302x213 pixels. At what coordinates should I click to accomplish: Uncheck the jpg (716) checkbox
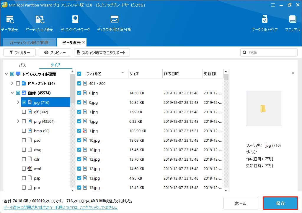pyautogui.click(x=24, y=102)
